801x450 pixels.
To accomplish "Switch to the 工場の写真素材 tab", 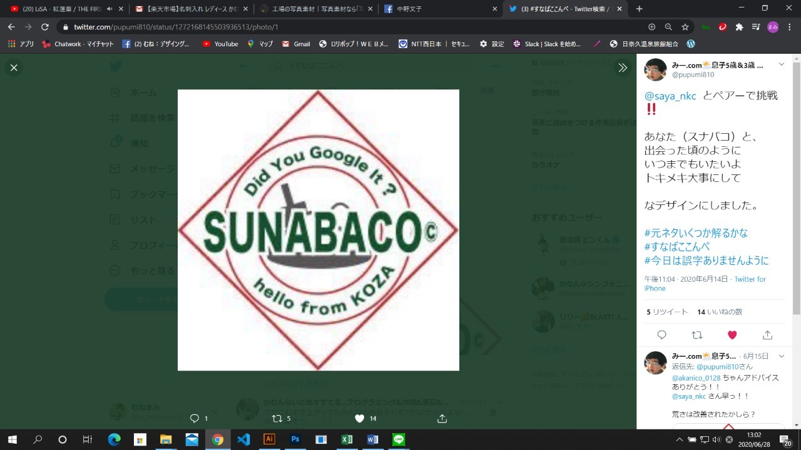I will pos(316,9).
